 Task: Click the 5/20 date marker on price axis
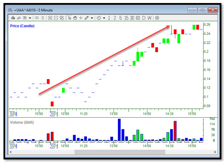[x=13, y=114]
